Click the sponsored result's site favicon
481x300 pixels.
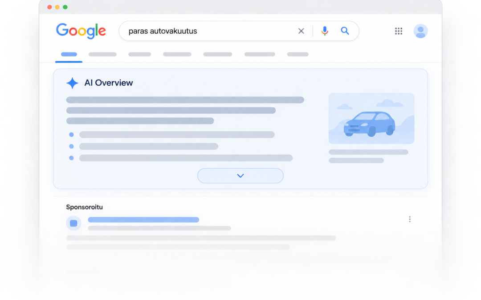click(73, 223)
